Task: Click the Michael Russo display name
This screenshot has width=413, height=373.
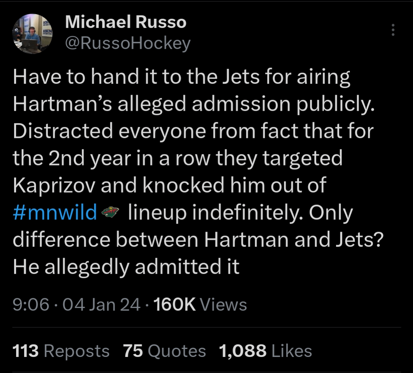Action: pos(126,22)
